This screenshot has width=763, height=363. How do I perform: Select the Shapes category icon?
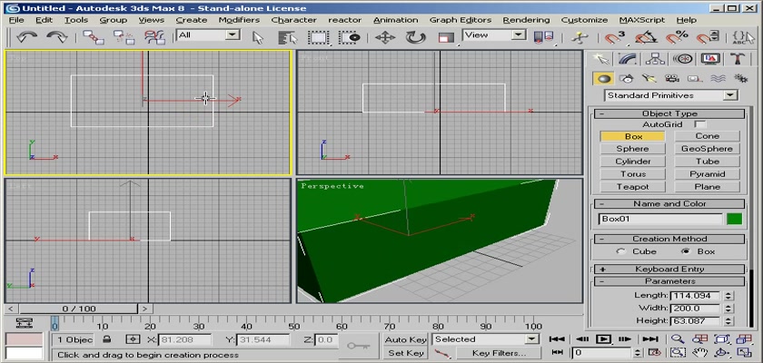click(627, 79)
